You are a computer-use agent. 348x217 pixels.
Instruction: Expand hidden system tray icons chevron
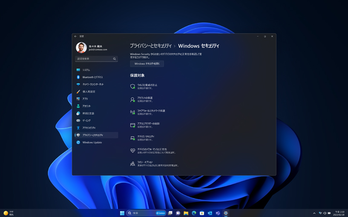point(314,213)
